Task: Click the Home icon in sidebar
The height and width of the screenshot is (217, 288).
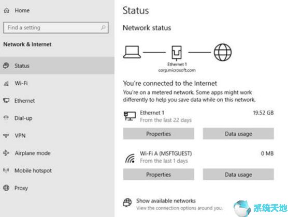Action: pos(6,10)
